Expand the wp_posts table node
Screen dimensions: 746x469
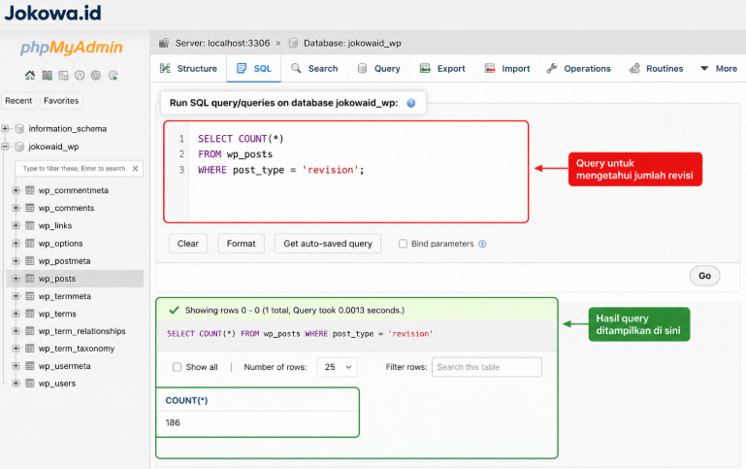(16, 279)
